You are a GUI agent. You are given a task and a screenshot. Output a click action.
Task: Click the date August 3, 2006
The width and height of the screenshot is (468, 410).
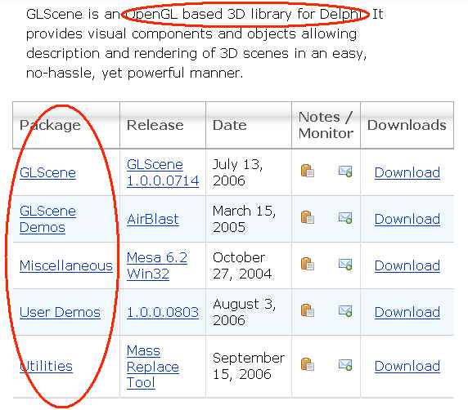244,312
